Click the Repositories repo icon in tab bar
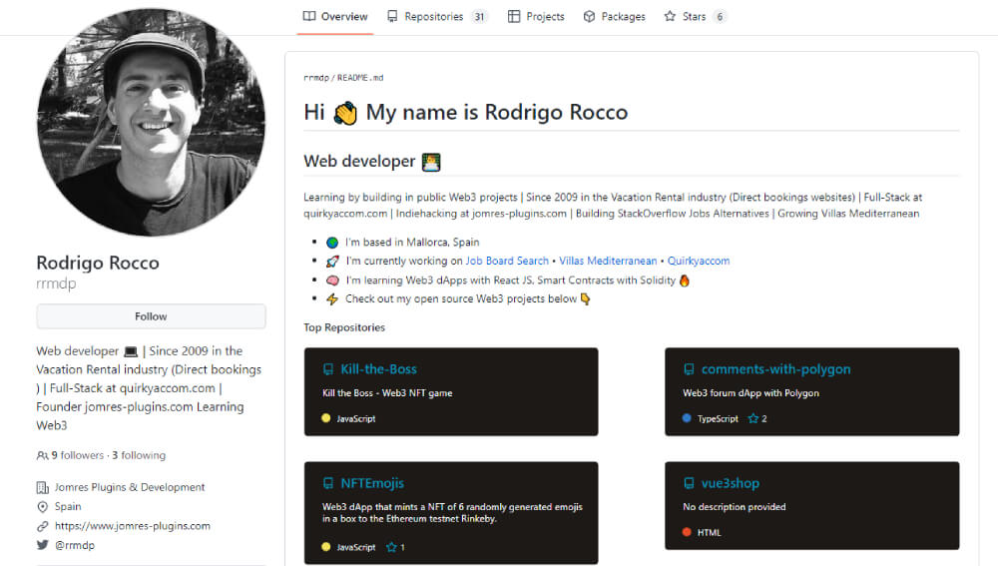This screenshot has width=998, height=566. point(392,17)
